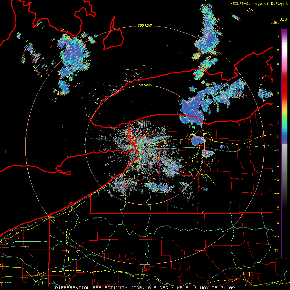This screenshot has height=290, width=290.
Task: Click the KBUF radar site center
Action: (x=145, y=145)
